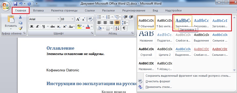This screenshot has height=93, width=237.
Task: Open the Quick Access Toolbar customize arrow
Action: tap(37, 4)
